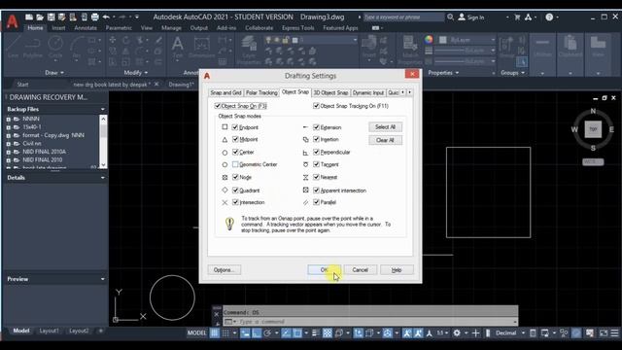Screen dimensions: 622x350
Task: Open the Autodesk App Store cart icon
Action: coord(517,17)
